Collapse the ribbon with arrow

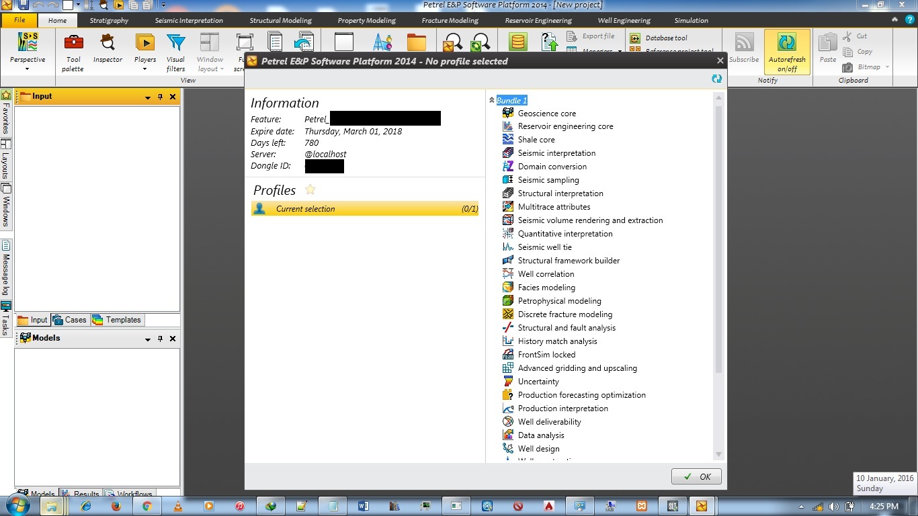coord(894,20)
